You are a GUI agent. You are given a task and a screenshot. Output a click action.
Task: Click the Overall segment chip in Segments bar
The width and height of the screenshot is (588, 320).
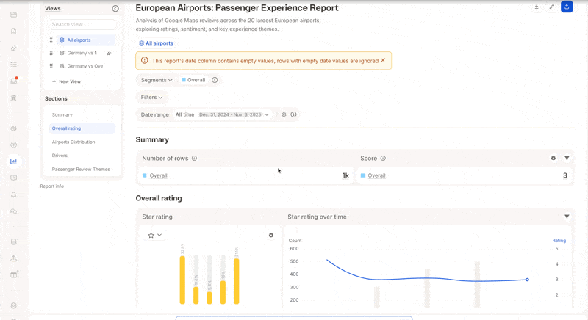tap(193, 80)
